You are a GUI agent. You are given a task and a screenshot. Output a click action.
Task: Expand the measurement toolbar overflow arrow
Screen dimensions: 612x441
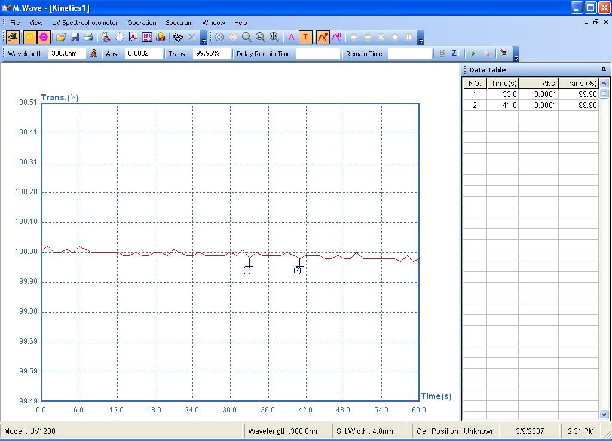(x=516, y=56)
